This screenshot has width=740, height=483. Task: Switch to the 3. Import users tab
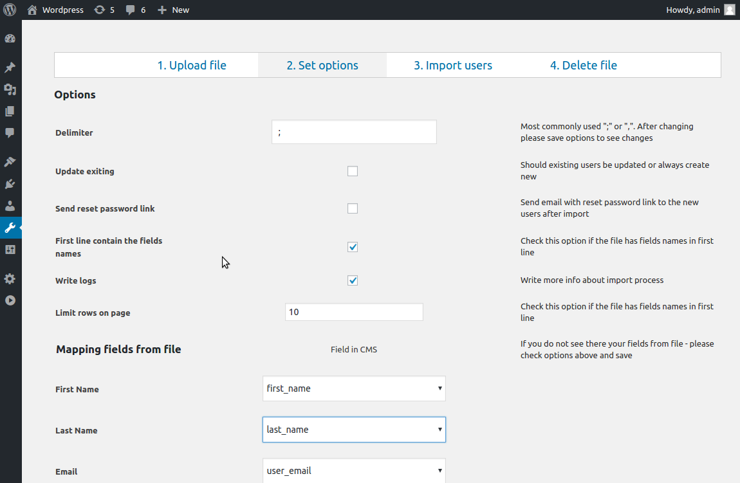pos(453,65)
